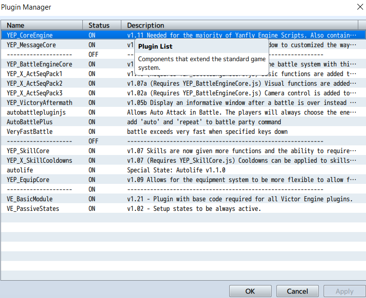Click the OK button

click(x=250, y=291)
